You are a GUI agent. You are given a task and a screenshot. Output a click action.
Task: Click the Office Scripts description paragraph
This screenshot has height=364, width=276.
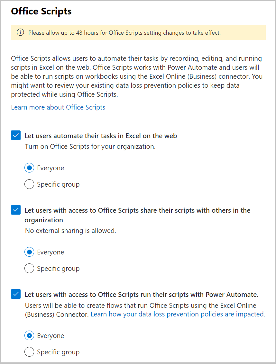136,76
